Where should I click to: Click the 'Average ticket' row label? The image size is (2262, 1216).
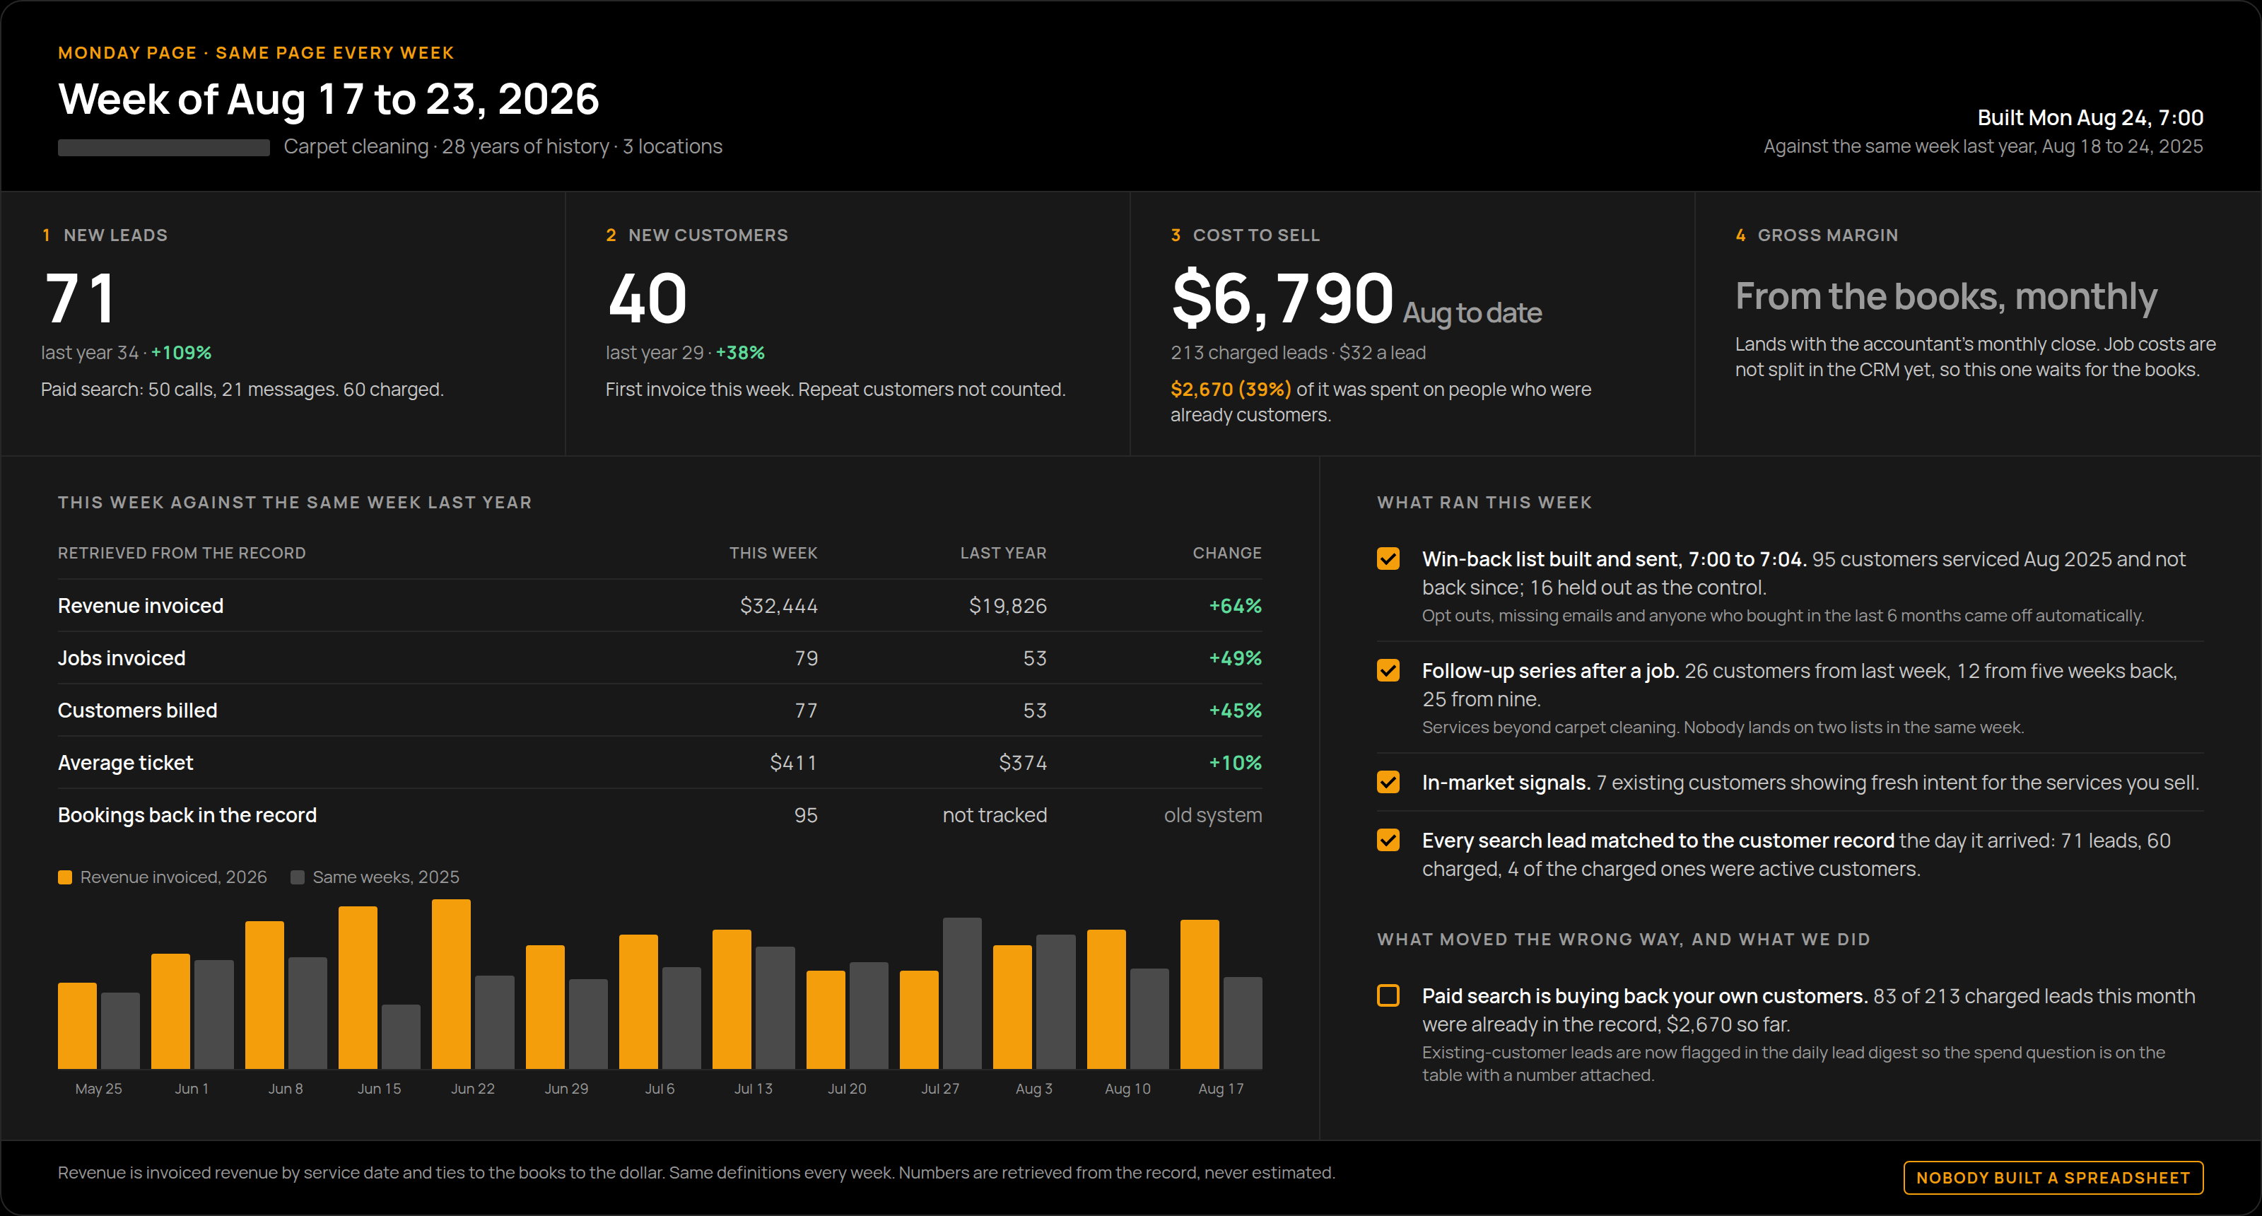[x=126, y=763]
